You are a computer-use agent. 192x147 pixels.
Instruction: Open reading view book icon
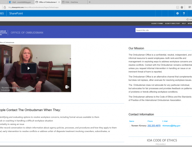(x=178, y=7)
